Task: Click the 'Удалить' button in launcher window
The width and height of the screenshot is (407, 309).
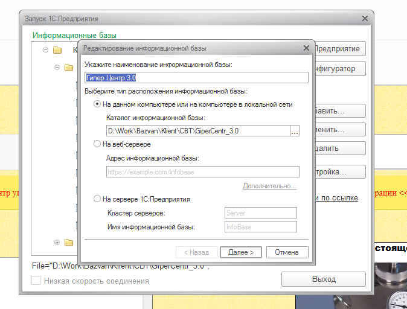Action: (x=341, y=148)
